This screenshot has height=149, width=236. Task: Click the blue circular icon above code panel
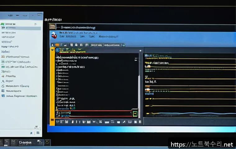[x=57, y=49]
